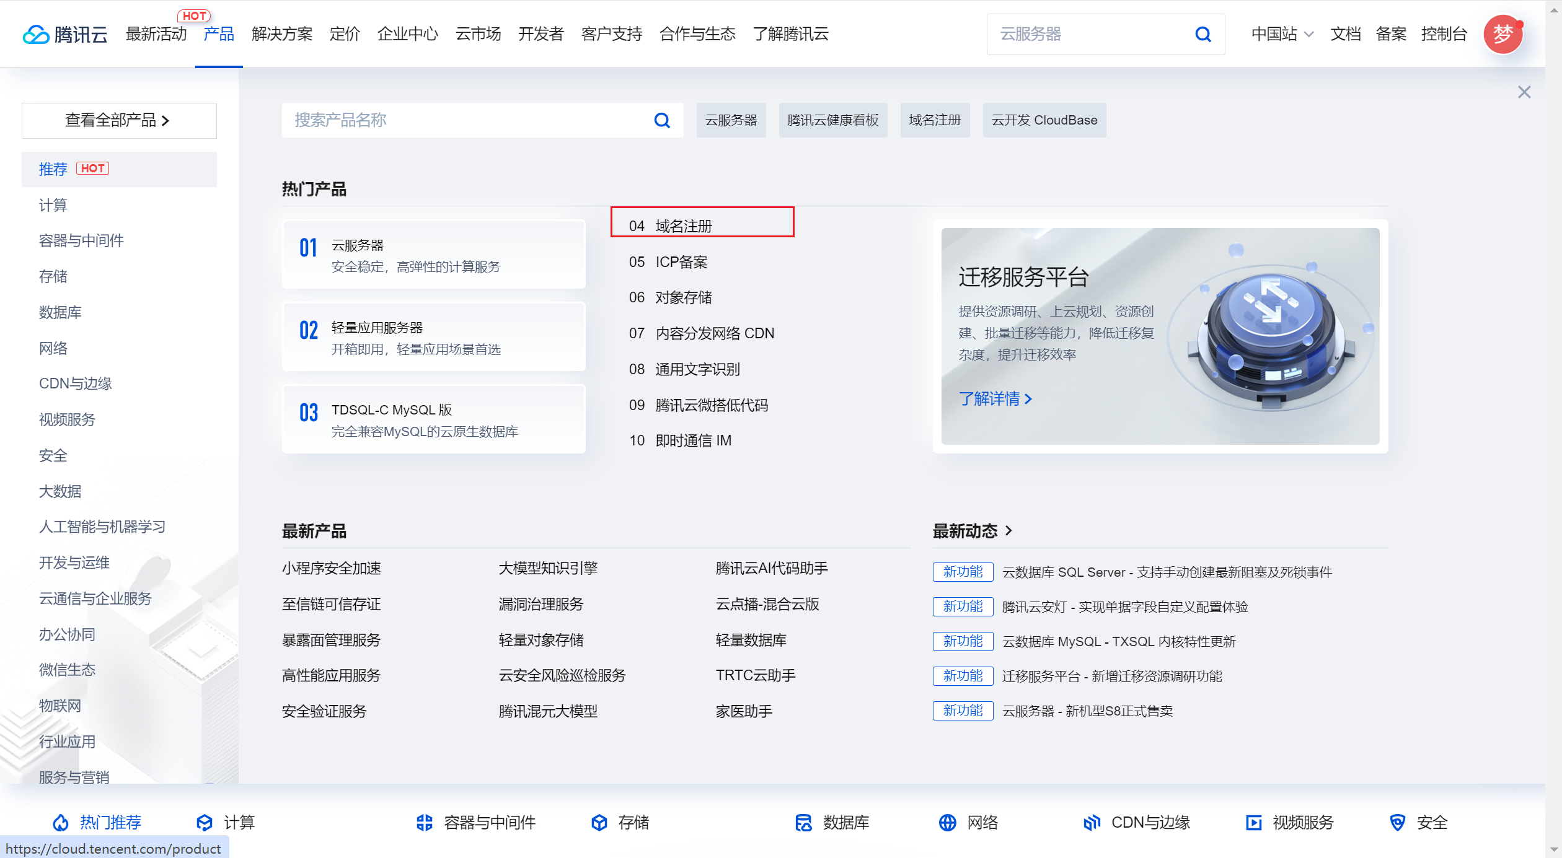Open the 云市场 menu
This screenshot has width=1562, height=858.
coord(478,34)
